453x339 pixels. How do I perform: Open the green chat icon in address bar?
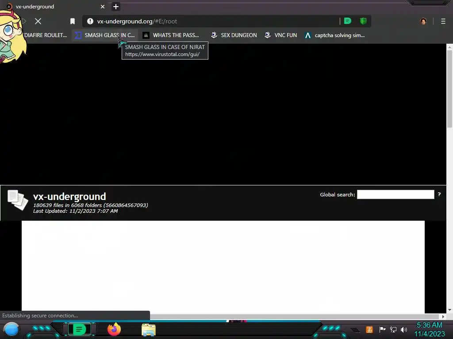pyautogui.click(x=348, y=21)
